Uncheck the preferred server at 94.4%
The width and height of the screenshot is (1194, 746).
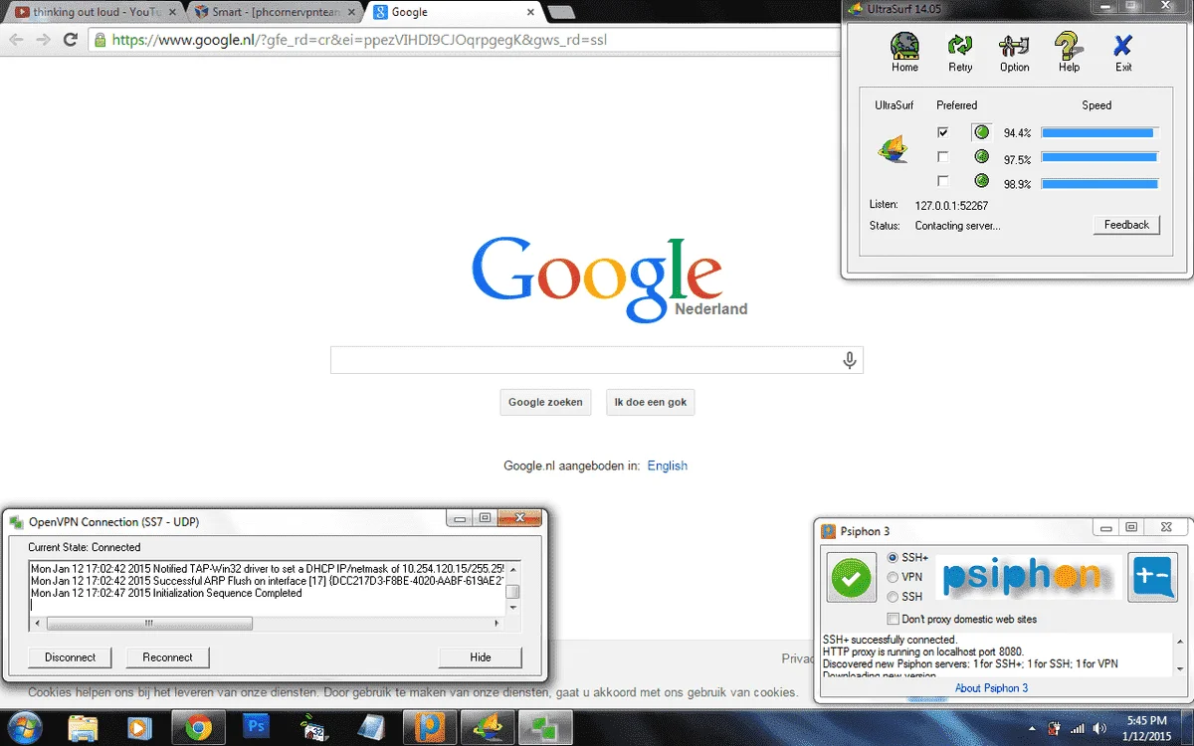click(943, 131)
